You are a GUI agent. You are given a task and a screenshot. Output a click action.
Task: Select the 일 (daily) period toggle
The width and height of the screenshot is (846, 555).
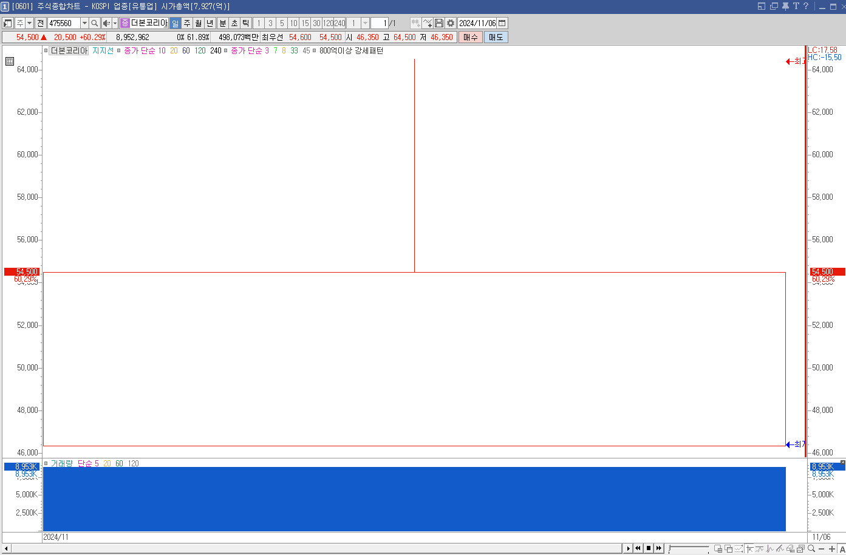(175, 23)
